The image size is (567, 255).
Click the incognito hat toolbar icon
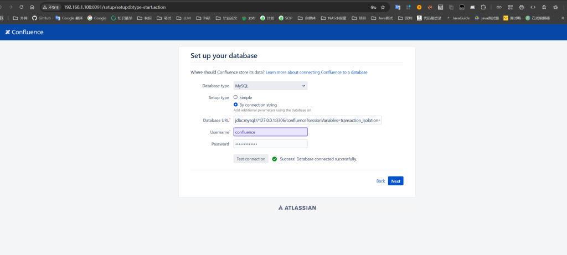click(544, 7)
